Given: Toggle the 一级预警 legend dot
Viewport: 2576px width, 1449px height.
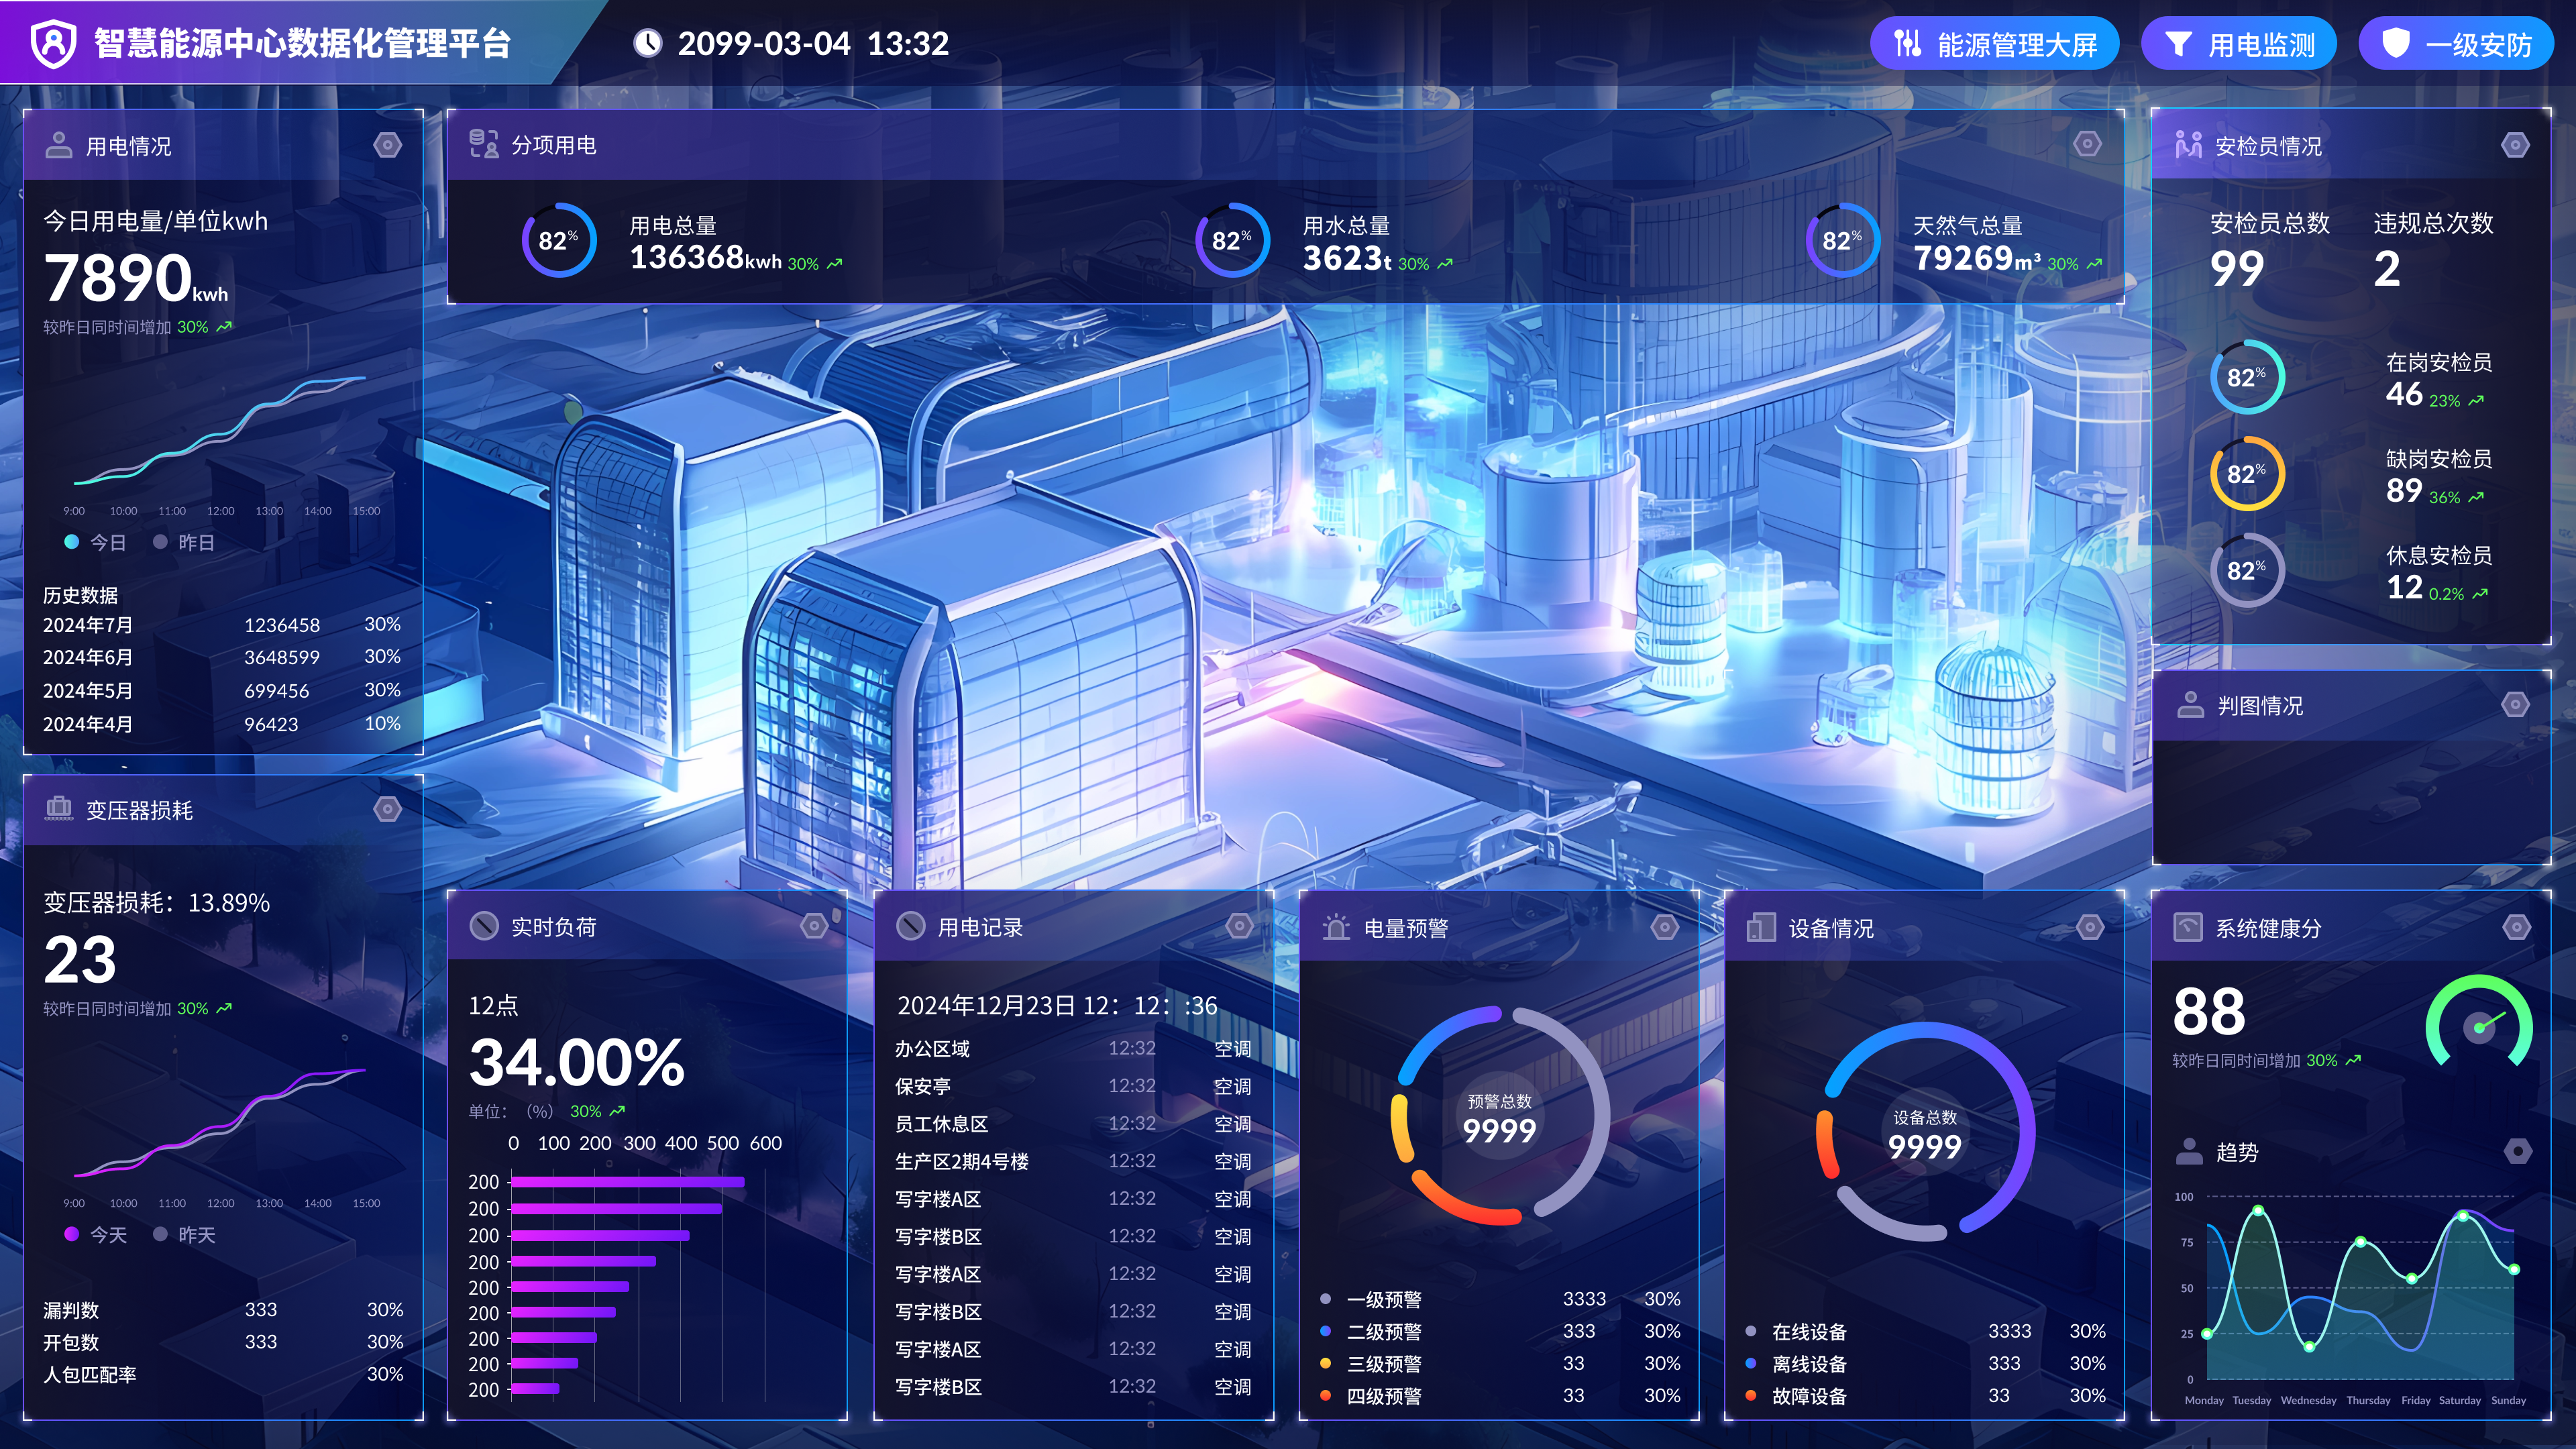Looking at the screenshot, I should pyautogui.click(x=1325, y=1299).
